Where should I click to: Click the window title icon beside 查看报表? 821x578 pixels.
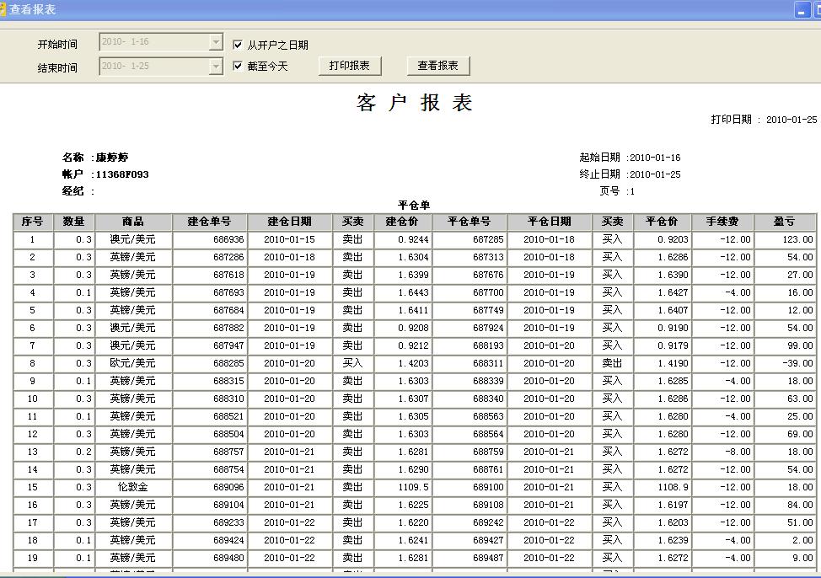coord(3,9)
